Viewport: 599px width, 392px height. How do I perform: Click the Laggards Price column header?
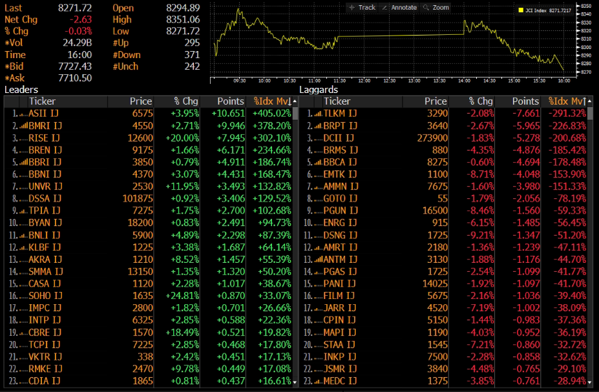(x=436, y=101)
